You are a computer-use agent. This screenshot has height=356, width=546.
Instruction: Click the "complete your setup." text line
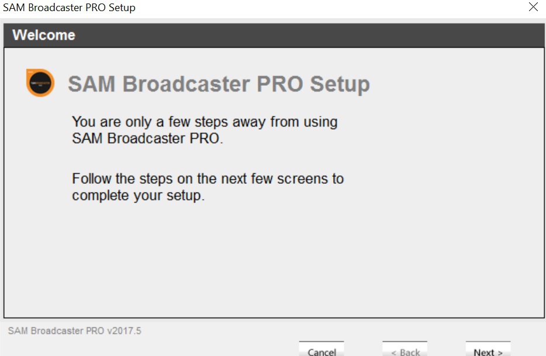click(138, 196)
